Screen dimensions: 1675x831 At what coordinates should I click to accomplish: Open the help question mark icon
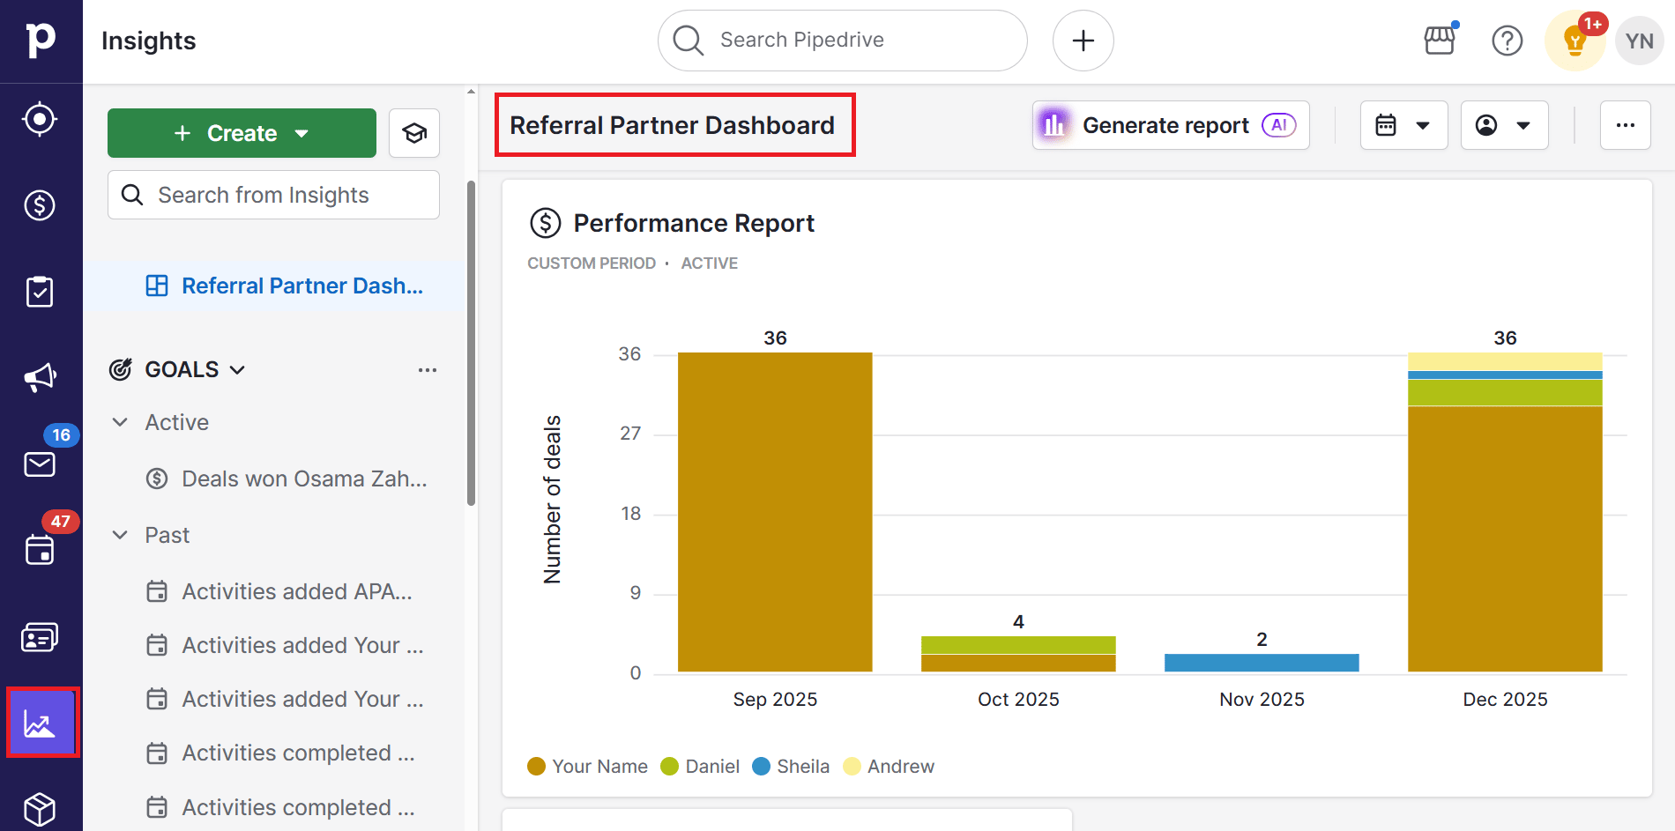coord(1507,40)
